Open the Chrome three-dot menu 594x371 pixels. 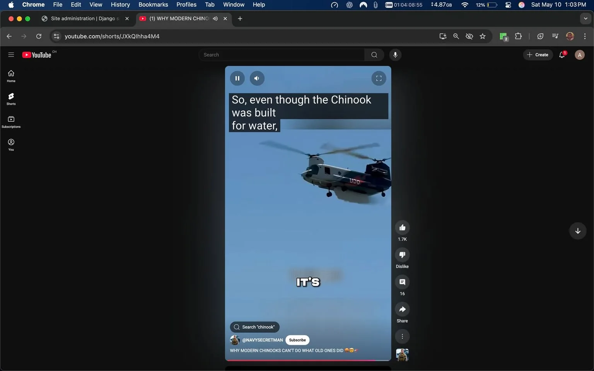[585, 36]
